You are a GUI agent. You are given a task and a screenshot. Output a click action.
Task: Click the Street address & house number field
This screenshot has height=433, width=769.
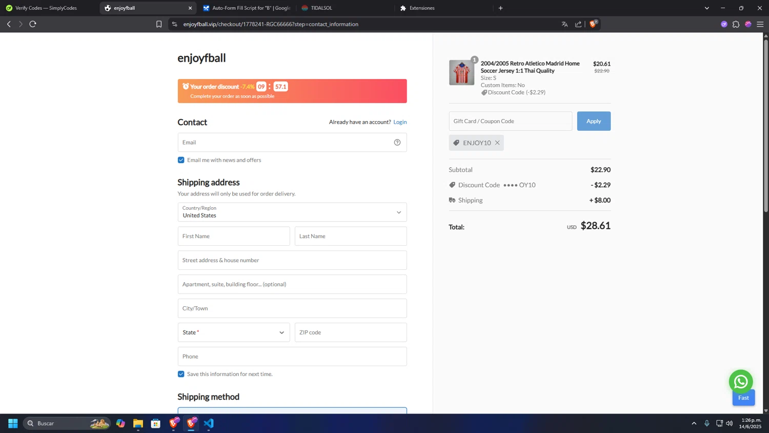point(292,260)
